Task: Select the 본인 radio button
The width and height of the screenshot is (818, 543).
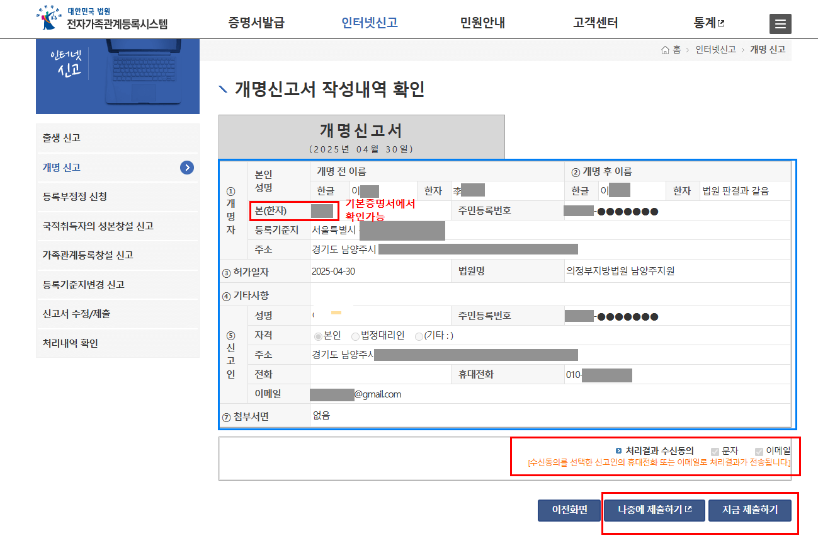Action: coord(319,335)
